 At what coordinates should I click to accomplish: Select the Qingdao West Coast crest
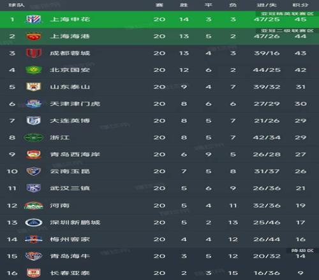[33, 154]
